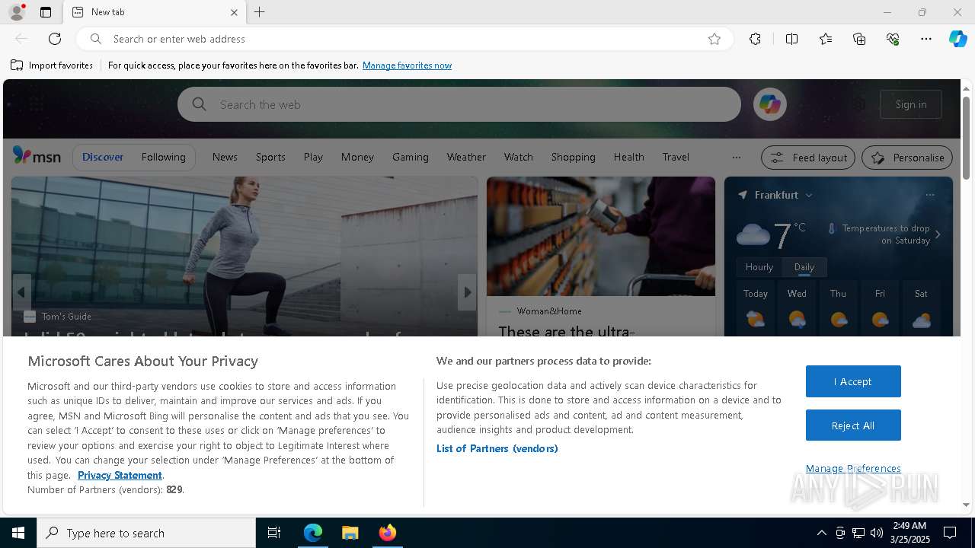
Task: Click the browser refresh button
Action: 55,39
